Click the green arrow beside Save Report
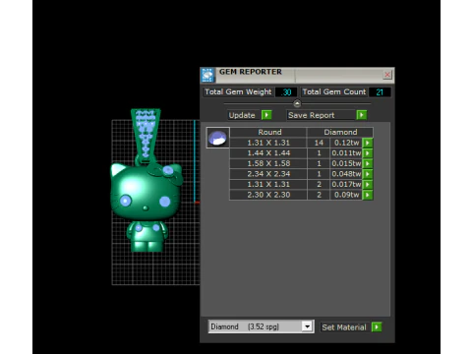Image resolution: width=472 pixels, height=354 pixels. (362, 115)
